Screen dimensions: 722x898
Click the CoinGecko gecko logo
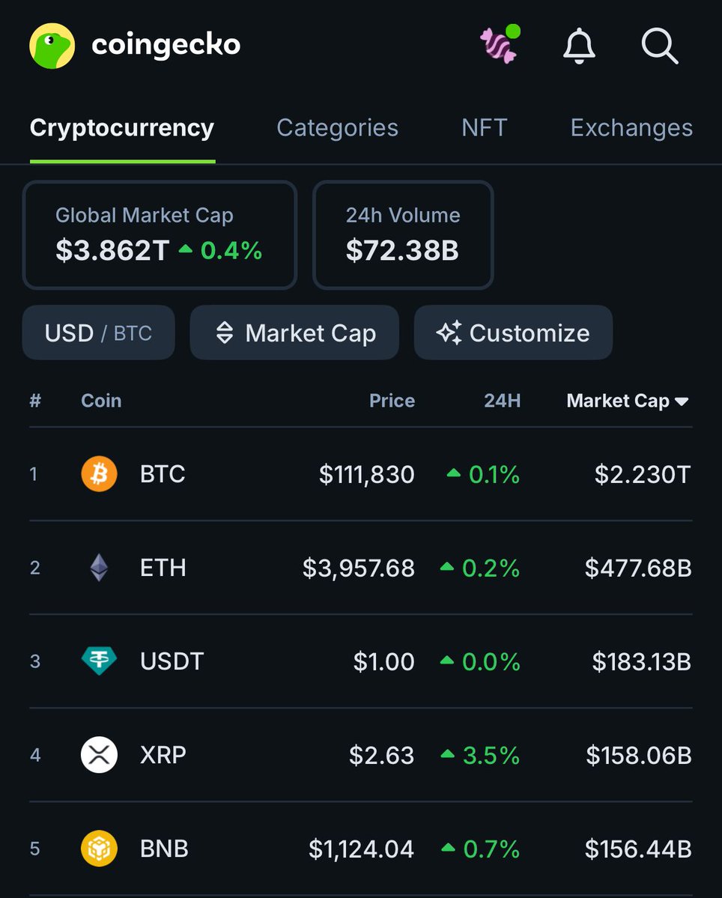tap(52, 46)
